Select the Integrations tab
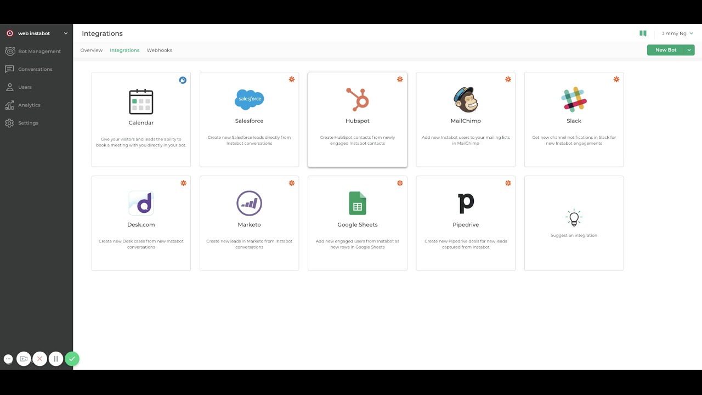This screenshot has height=395, width=702. pos(124,50)
